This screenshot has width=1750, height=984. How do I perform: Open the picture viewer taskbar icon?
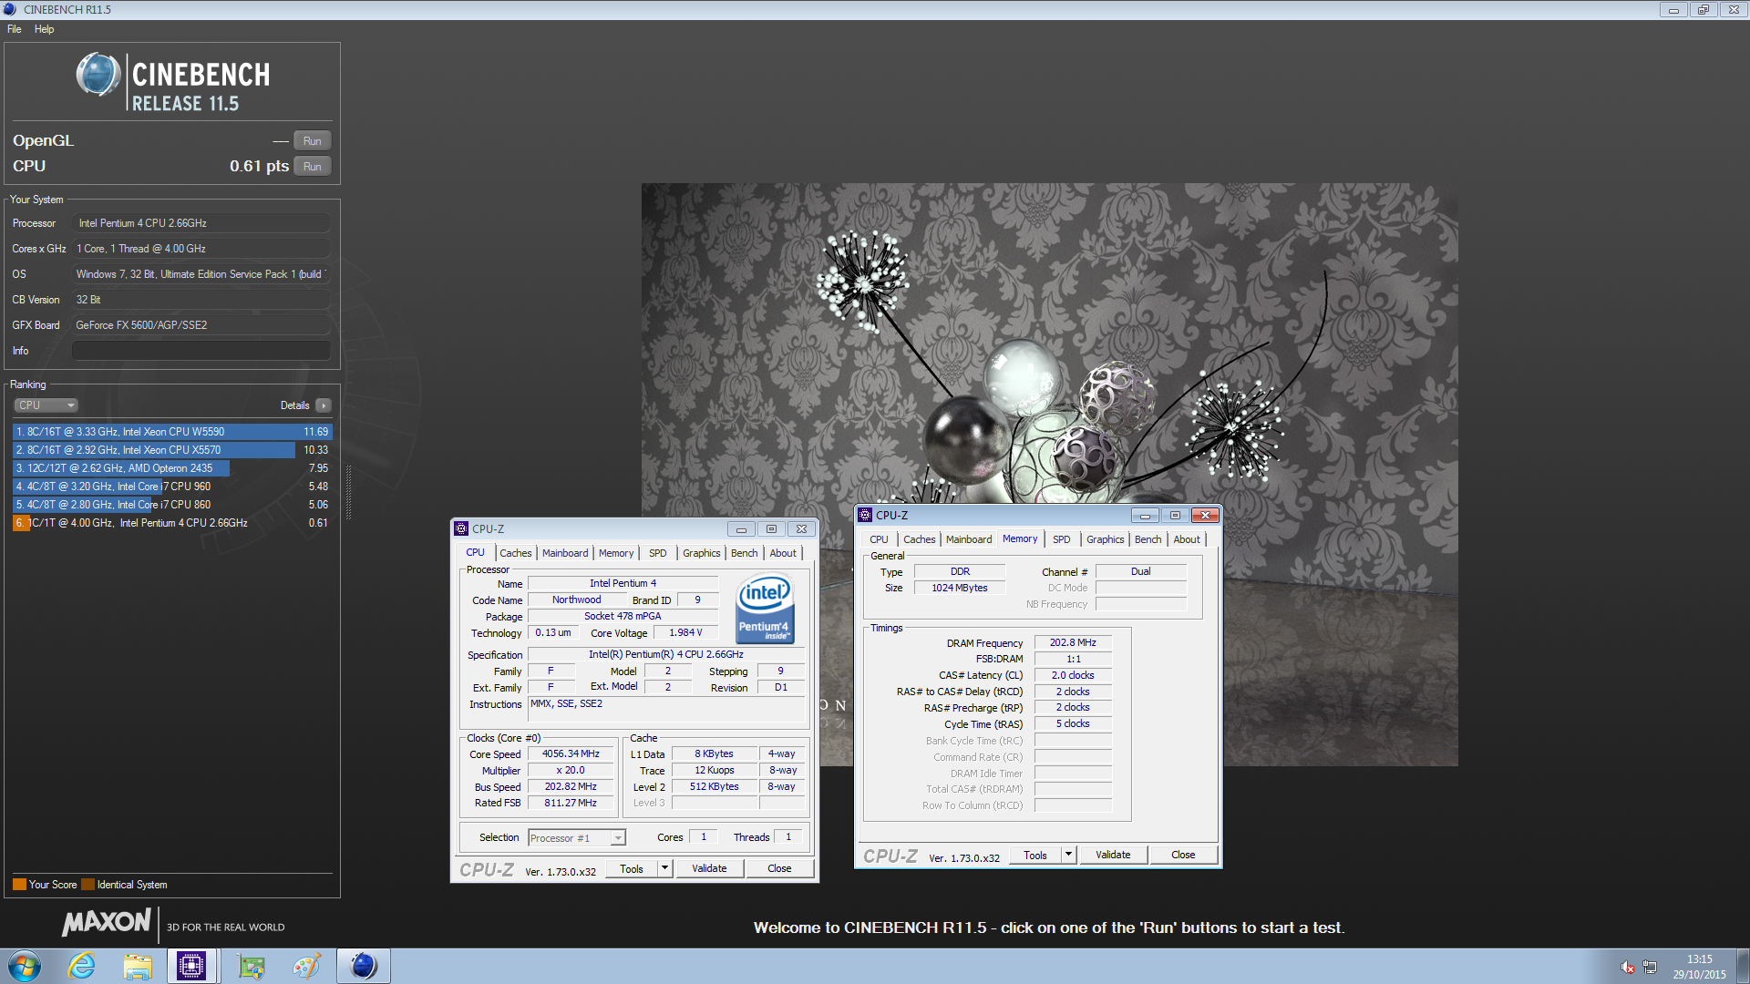pos(251,967)
